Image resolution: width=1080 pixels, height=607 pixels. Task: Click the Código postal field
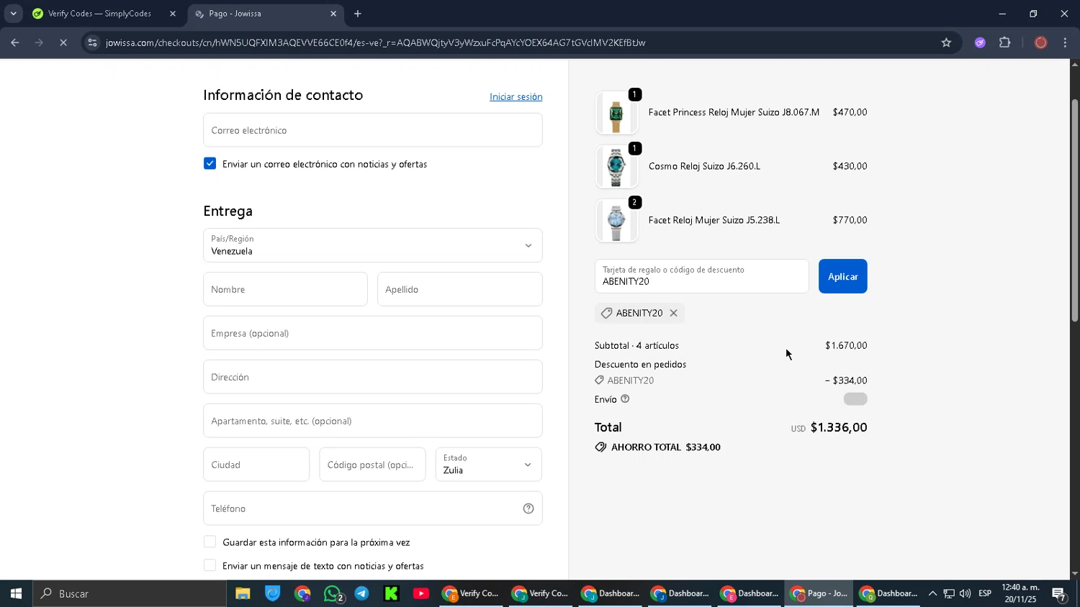pyautogui.click(x=372, y=465)
